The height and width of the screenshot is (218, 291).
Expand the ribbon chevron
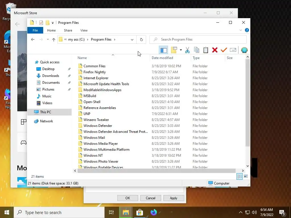click(241, 30)
